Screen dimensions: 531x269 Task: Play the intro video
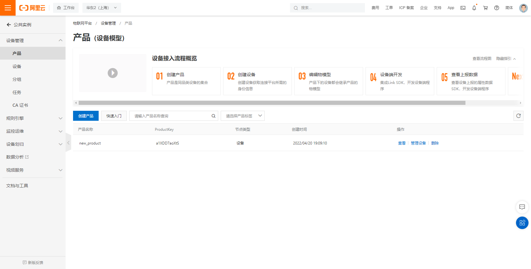pyautogui.click(x=113, y=73)
